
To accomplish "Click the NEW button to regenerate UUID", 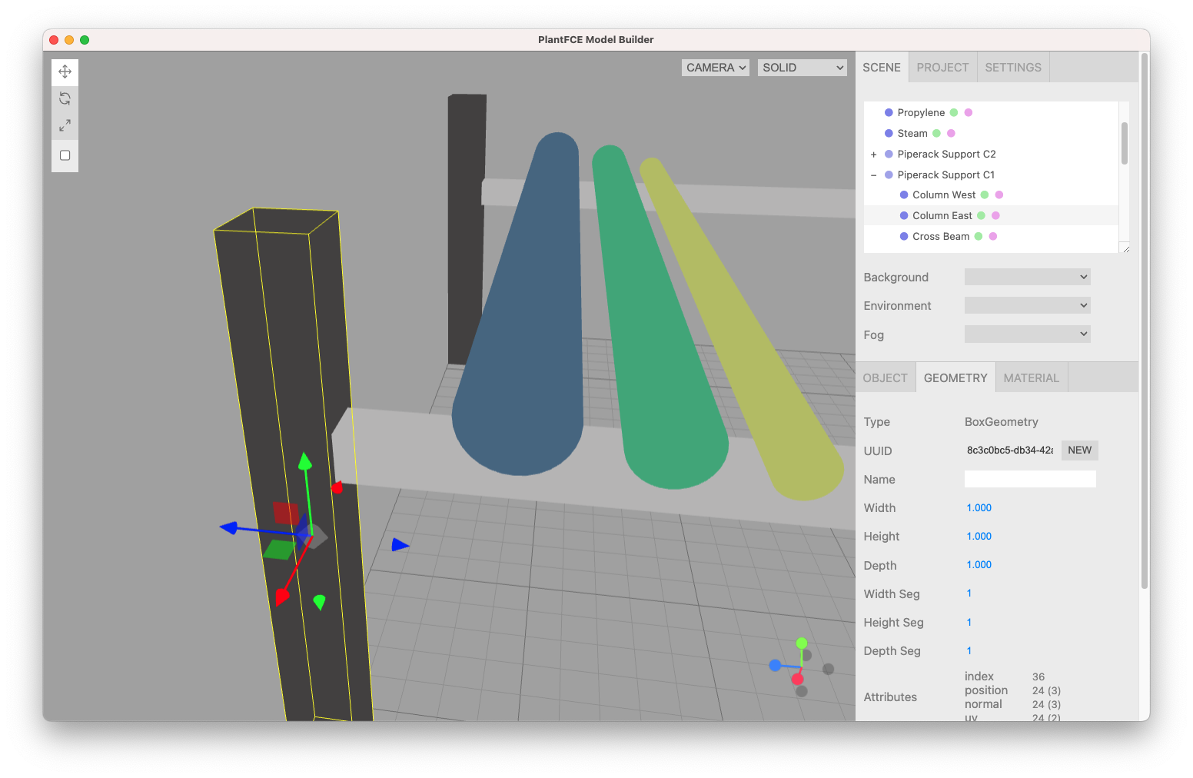I will point(1079,450).
